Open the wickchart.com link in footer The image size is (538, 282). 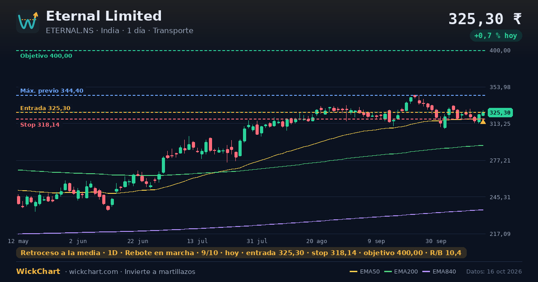[x=94, y=272]
